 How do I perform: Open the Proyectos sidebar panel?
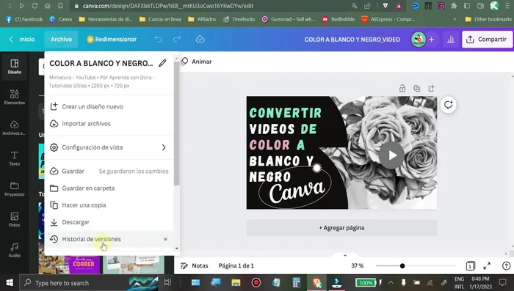(15, 189)
